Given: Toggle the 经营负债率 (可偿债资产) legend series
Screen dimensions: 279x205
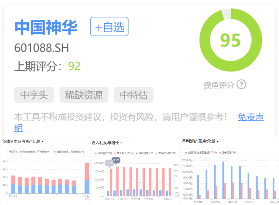Looking at the screenshot, I should click(35, 152).
